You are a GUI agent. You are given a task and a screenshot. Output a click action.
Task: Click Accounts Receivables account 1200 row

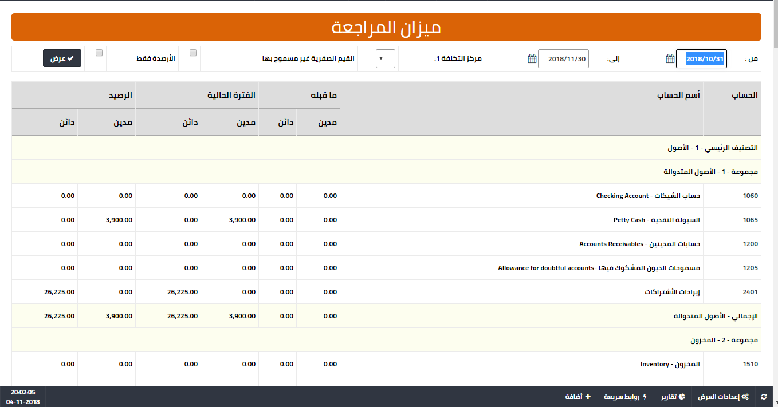pos(639,244)
